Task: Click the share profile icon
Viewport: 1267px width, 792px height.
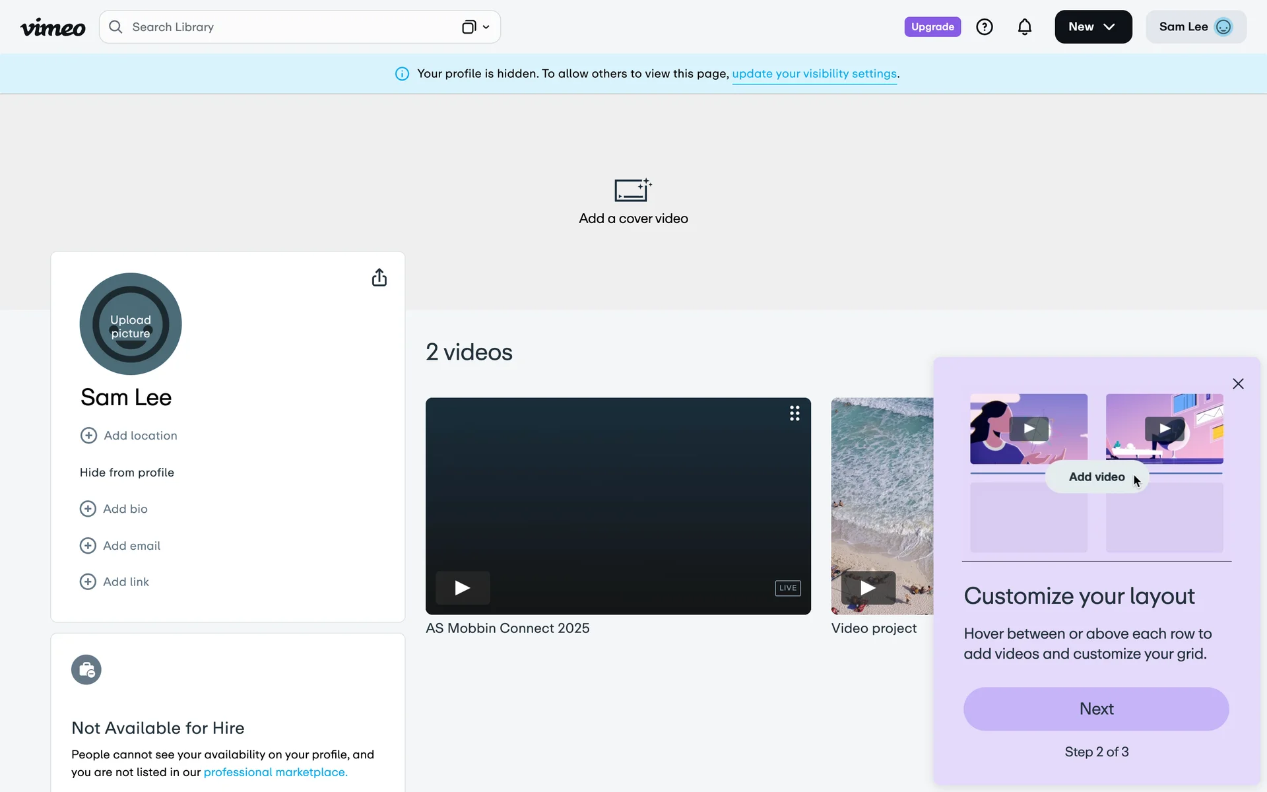Action: [379, 277]
